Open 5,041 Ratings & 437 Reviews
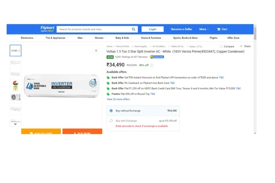 click(131, 57)
